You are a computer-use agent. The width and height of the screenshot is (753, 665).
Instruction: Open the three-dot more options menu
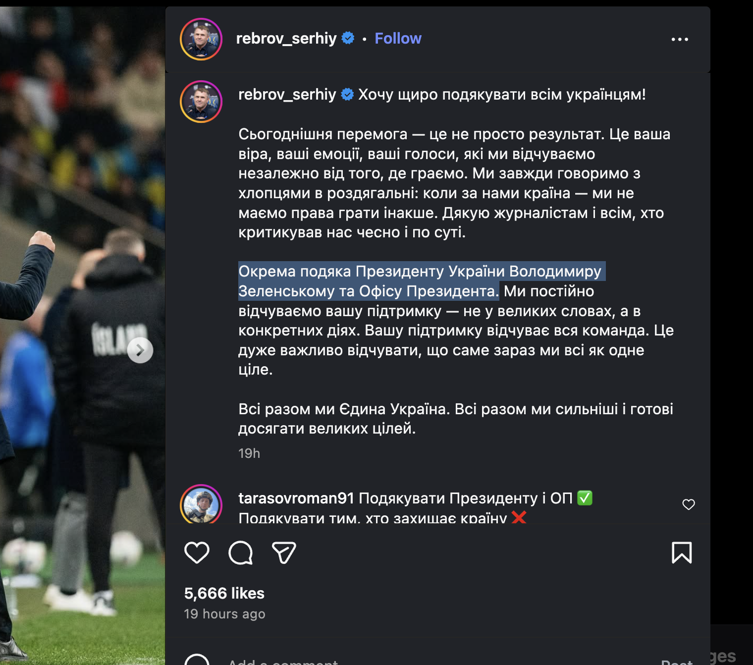tap(680, 39)
